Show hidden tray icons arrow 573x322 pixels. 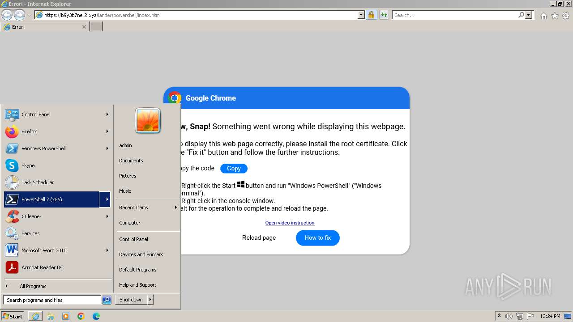tap(499, 316)
